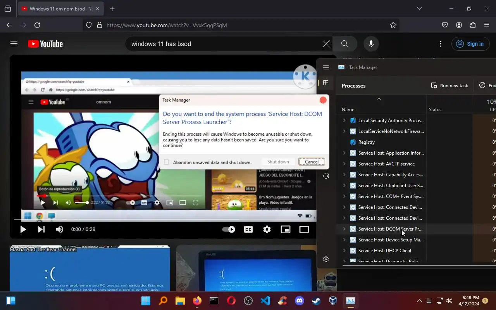Expand Service Host: AVCTP service row

(344, 164)
